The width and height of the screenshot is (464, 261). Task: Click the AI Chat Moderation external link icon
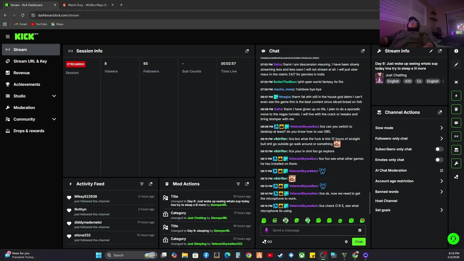point(442,170)
